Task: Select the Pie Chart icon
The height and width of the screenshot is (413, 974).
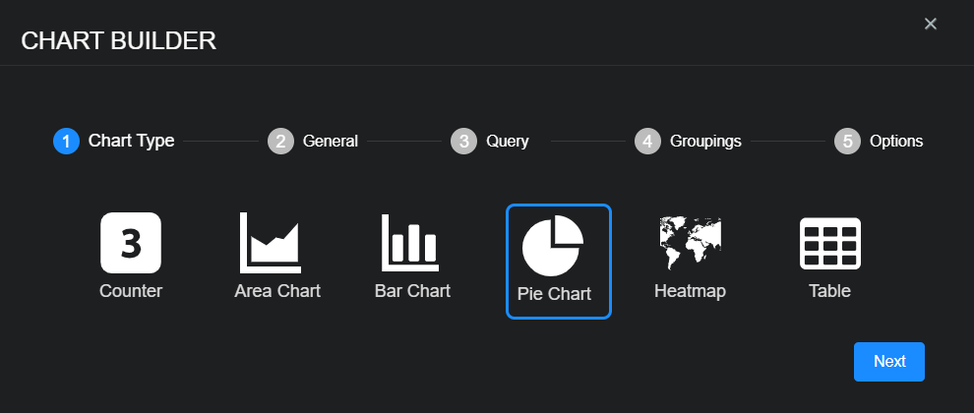Action: 553,246
